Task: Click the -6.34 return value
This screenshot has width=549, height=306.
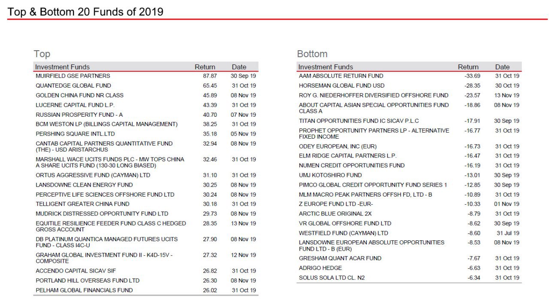Action: pyautogui.click(x=474, y=278)
